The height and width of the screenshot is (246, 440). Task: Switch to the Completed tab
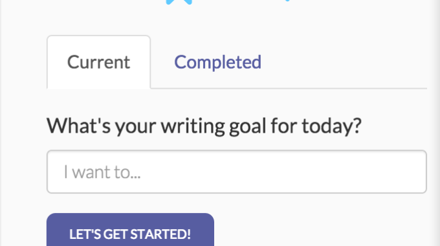pos(217,62)
